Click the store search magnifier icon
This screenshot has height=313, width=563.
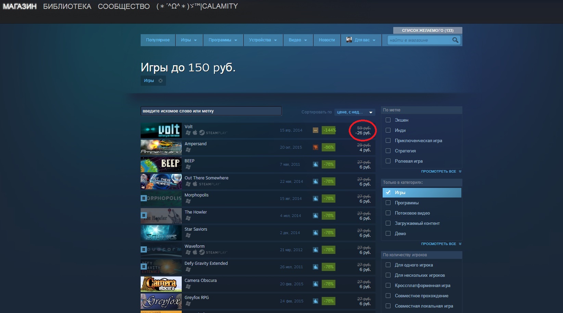[x=455, y=40]
